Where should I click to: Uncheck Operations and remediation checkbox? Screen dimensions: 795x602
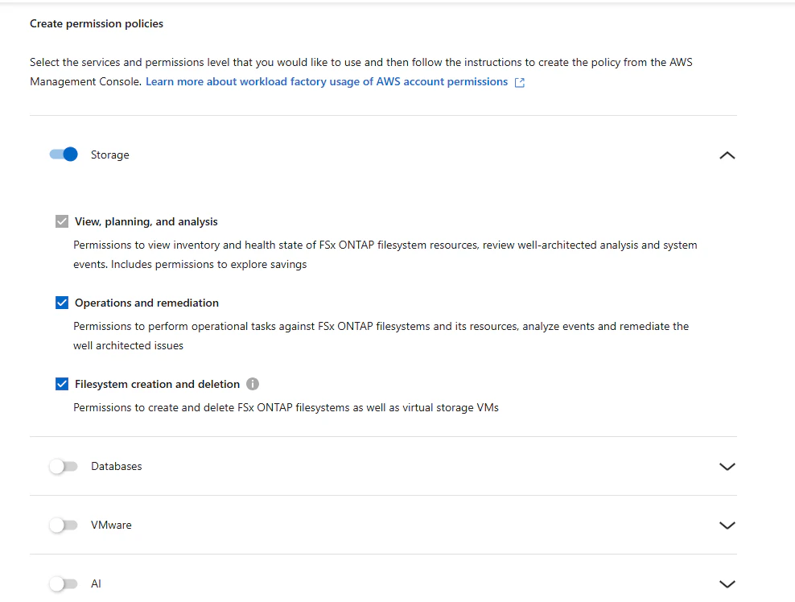pyautogui.click(x=62, y=303)
